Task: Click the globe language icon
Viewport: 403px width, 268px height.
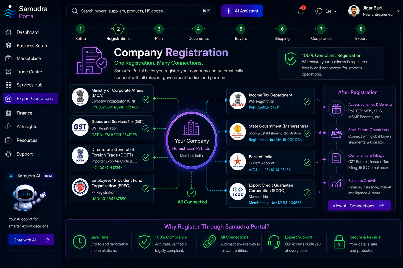Action: [x=319, y=11]
